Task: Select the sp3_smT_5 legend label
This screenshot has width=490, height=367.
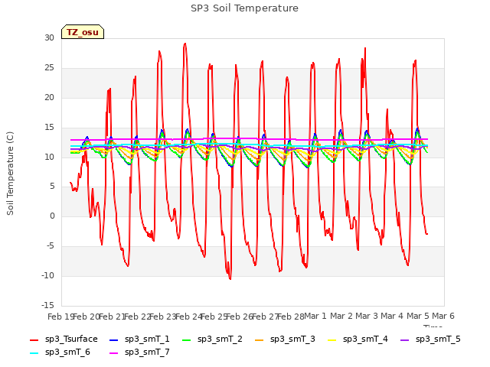Action: pyautogui.click(x=438, y=339)
